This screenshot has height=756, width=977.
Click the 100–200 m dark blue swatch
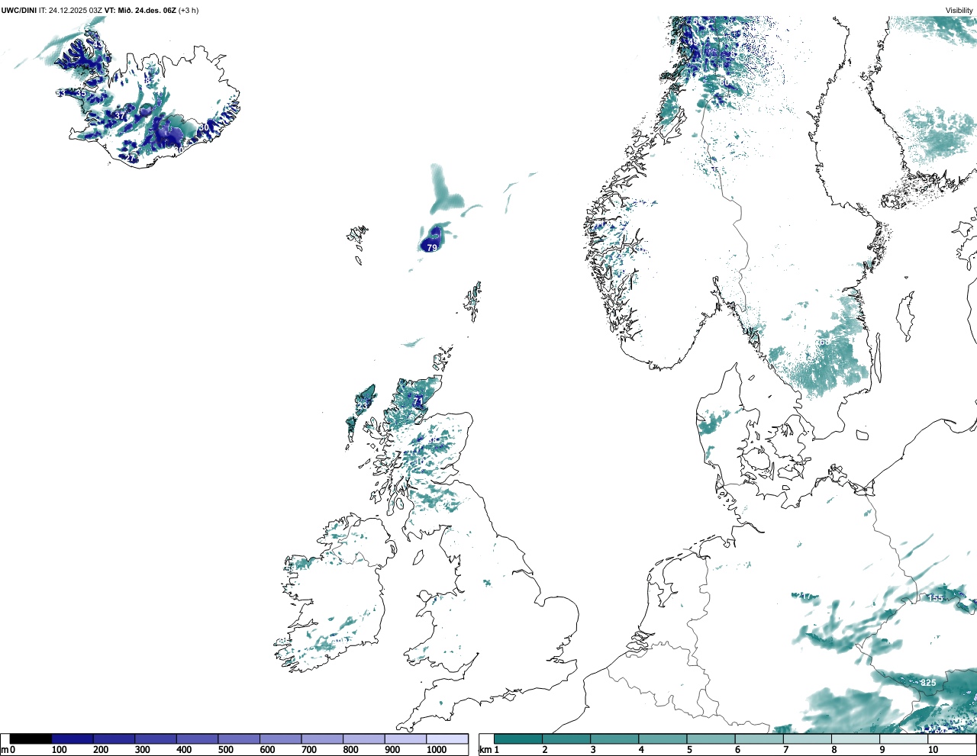tap(73, 738)
